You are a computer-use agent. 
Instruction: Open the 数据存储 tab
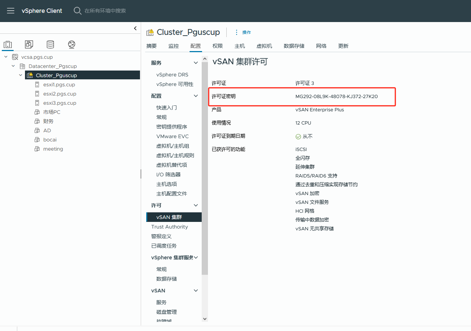[294, 46]
